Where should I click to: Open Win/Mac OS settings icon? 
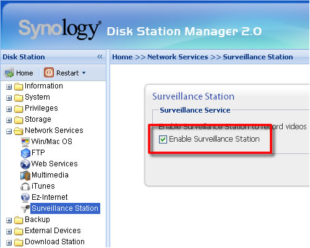point(25,142)
